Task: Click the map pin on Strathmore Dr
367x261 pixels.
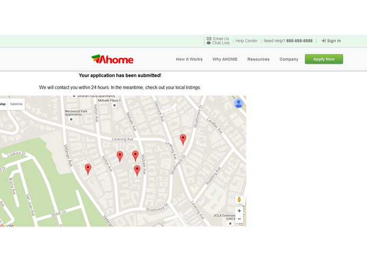Action: [x=183, y=140]
